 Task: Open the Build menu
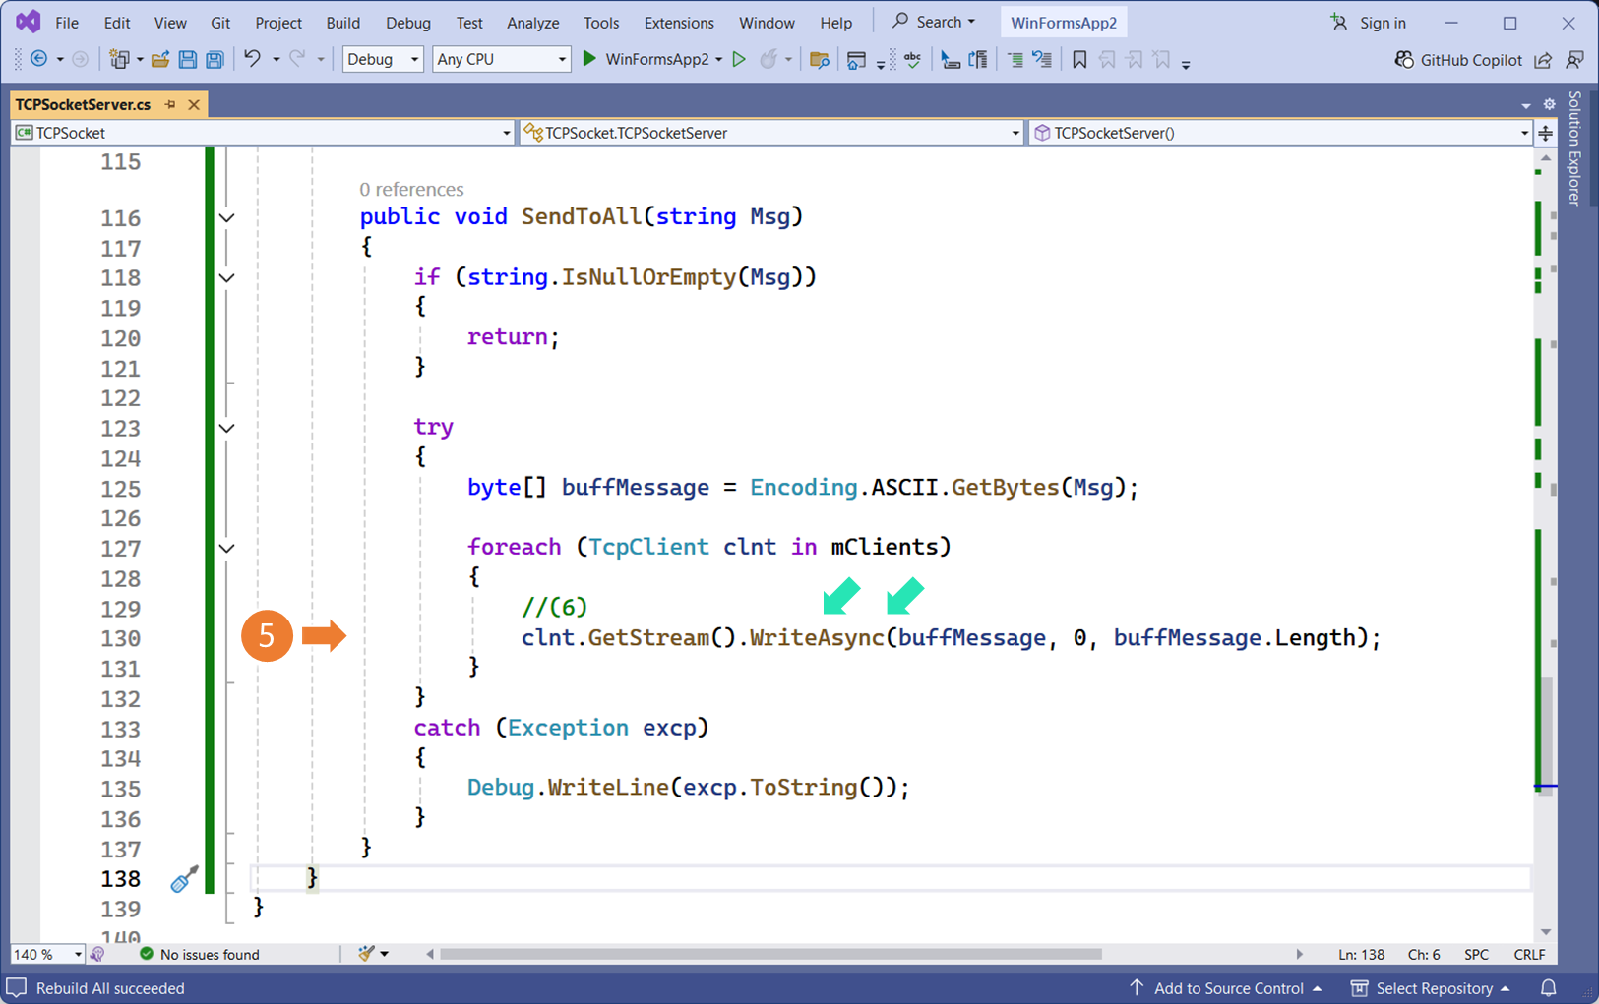(342, 23)
